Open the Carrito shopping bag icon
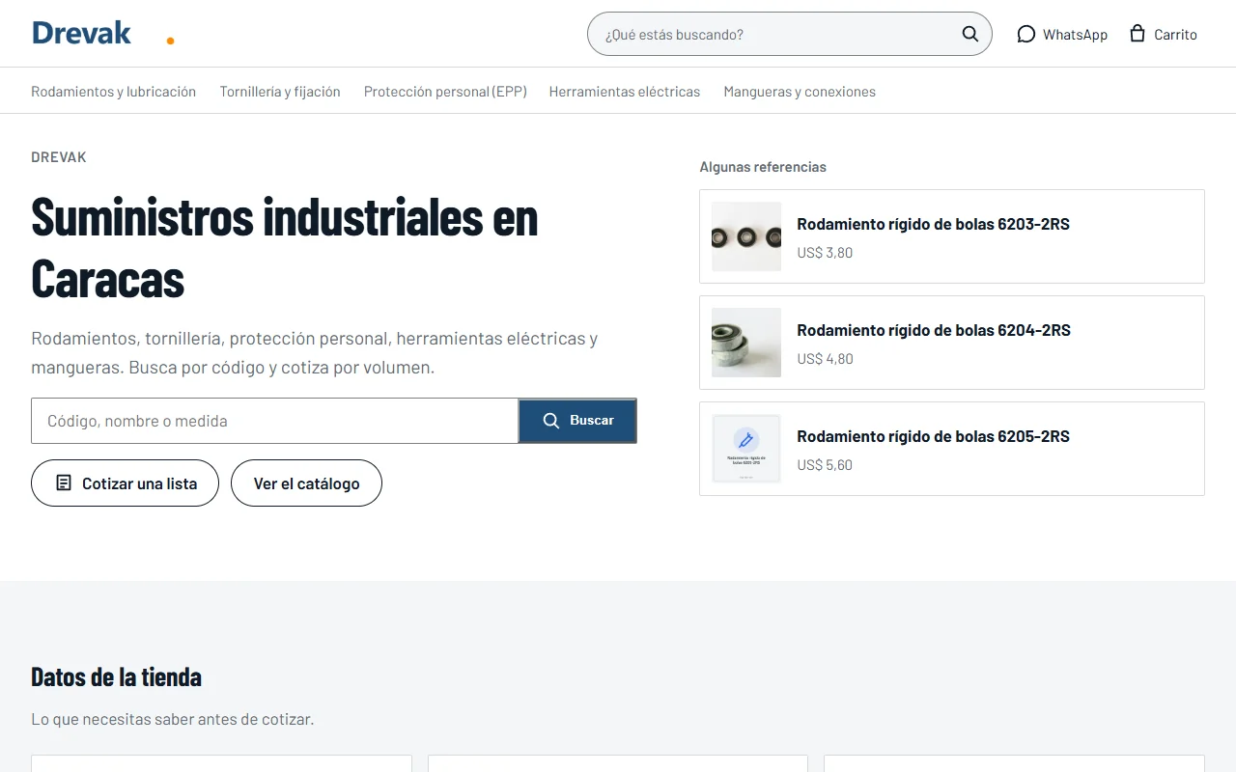Image resolution: width=1236 pixels, height=772 pixels. pos(1138,33)
